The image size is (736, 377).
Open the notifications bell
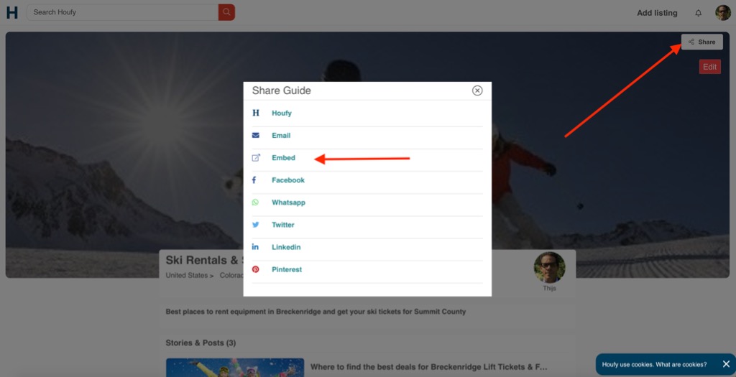699,13
